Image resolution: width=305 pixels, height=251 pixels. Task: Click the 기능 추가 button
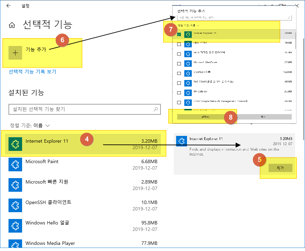coord(28,53)
